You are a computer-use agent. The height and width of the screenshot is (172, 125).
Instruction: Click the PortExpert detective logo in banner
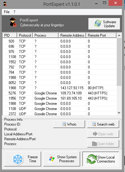[13, 22]
